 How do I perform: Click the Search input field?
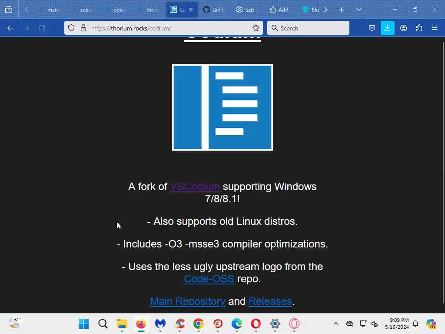pyautogui.click(x=308, y=28)
